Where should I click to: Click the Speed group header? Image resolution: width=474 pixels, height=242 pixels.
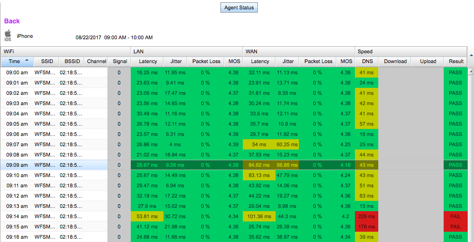click(x=411, y=51)
